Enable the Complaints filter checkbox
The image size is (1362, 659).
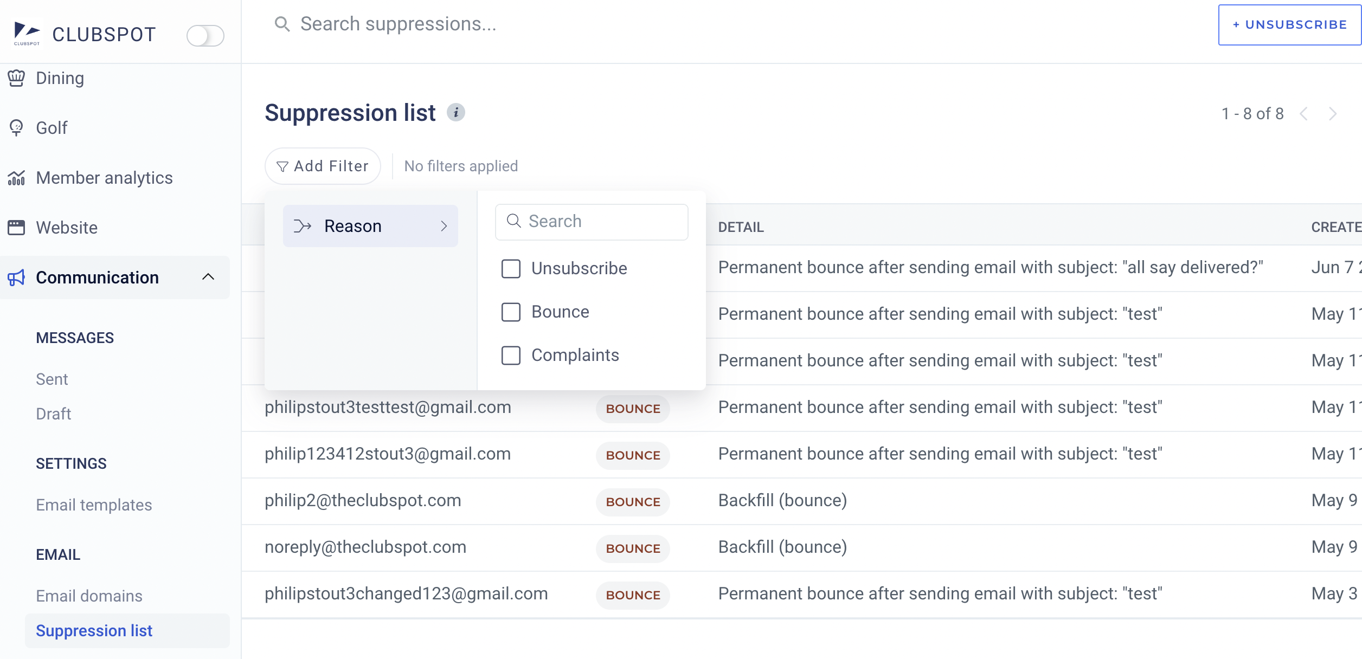[x=511, y=355]
